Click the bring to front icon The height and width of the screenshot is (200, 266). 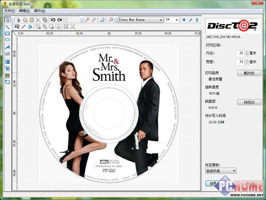[x=38, y=27]
